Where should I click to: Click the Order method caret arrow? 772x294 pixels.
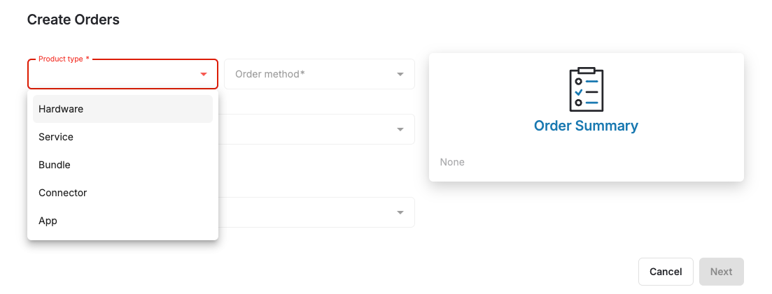coord(400,74)
